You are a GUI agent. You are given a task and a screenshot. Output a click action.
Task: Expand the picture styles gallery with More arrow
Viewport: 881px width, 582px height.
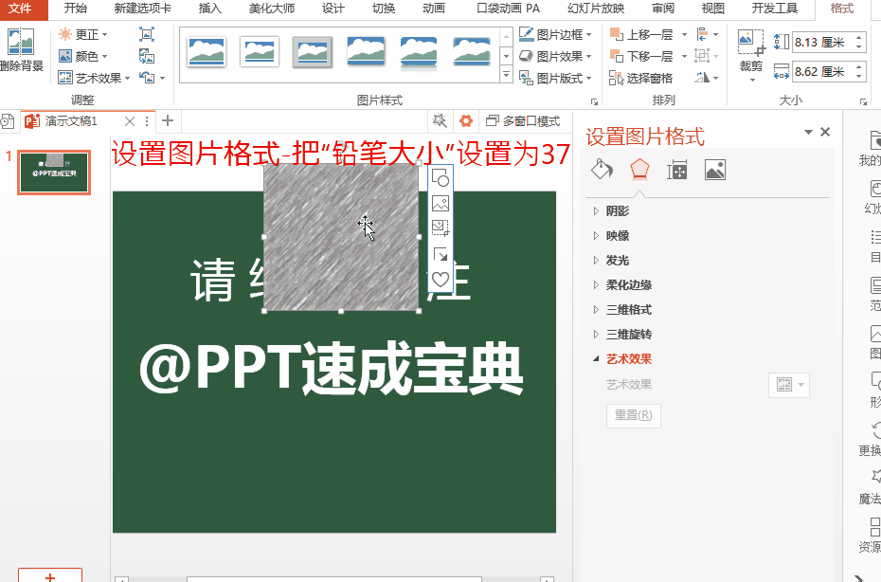pyautogui.click(x=506, y=75)
